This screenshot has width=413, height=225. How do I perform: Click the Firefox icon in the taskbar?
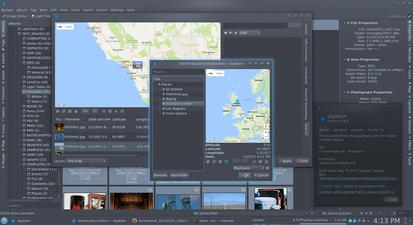pyautogui.click(x=134, y=221)
